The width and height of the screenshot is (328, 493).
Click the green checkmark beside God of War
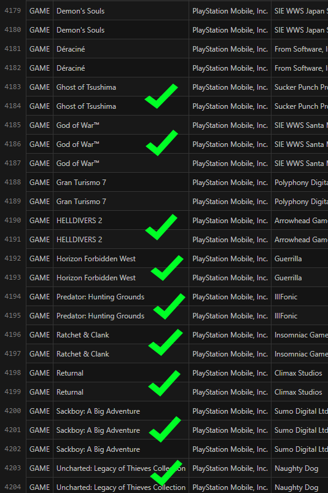pyautogui.click(x=162, y=143)
